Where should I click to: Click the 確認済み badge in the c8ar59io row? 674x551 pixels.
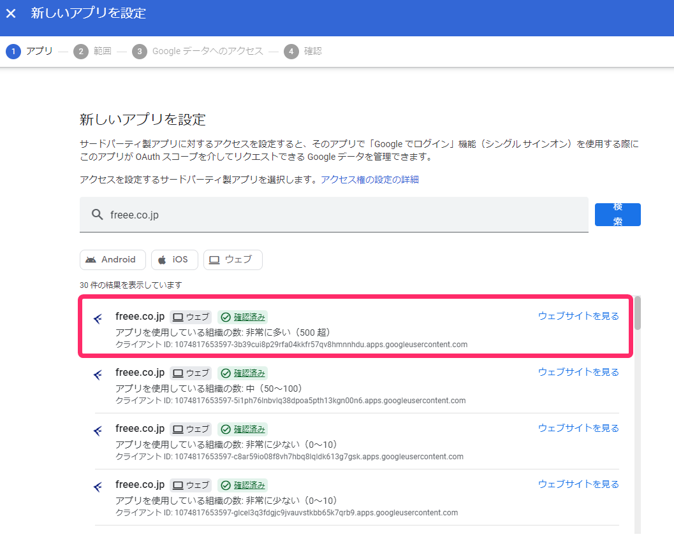click(243, 429)
